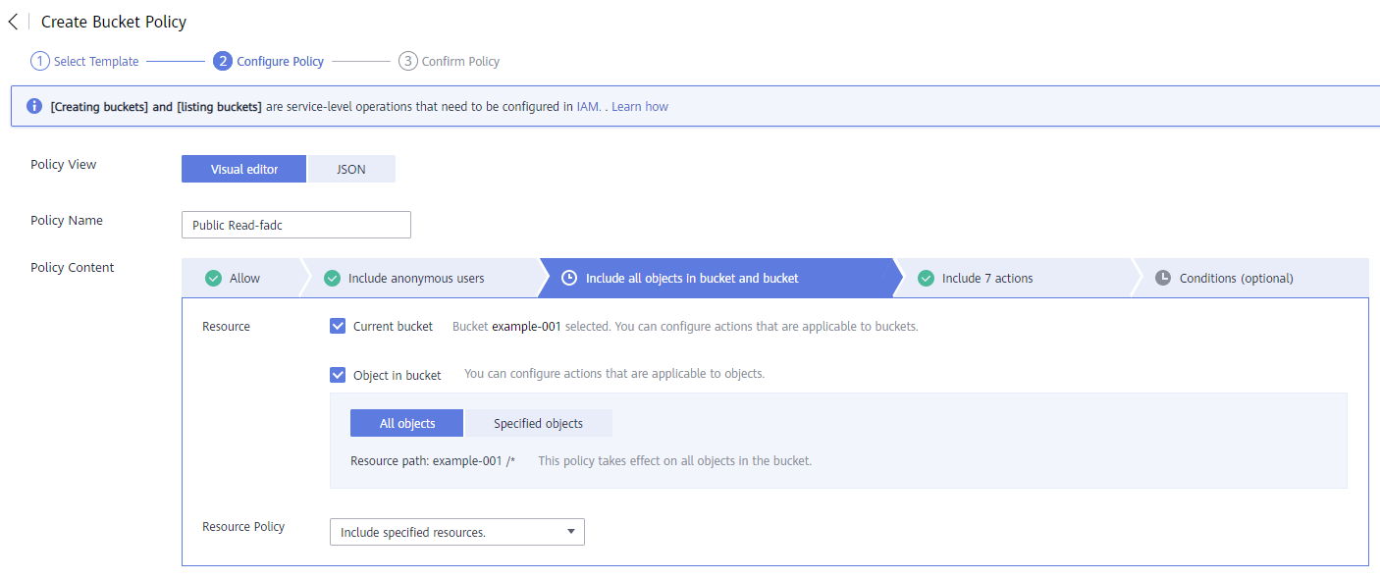
Task: Click the back arrow beside Create Bucket Policy
Action: (13, 22)
